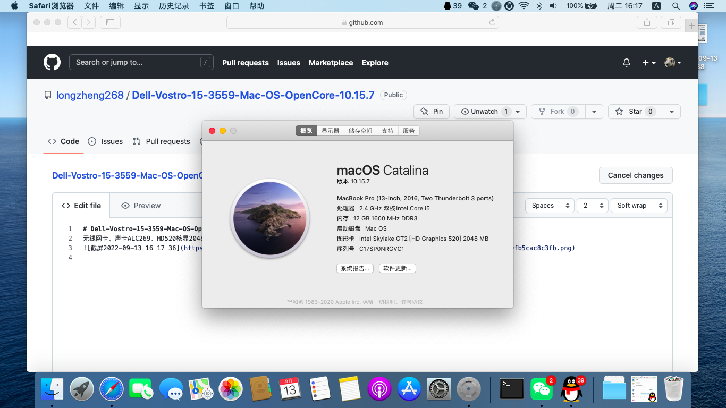Viewport: 726px width, 408px height.
Task: Add a new Safari tab
Action: coord(691,25)
